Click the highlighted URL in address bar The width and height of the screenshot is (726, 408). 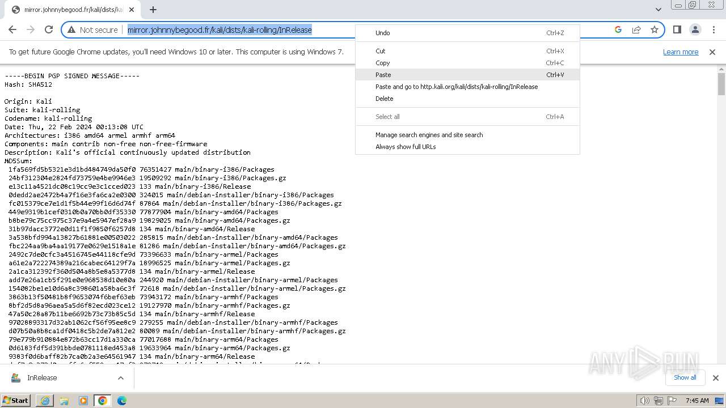pyautogui.click(x=220, y=29)
